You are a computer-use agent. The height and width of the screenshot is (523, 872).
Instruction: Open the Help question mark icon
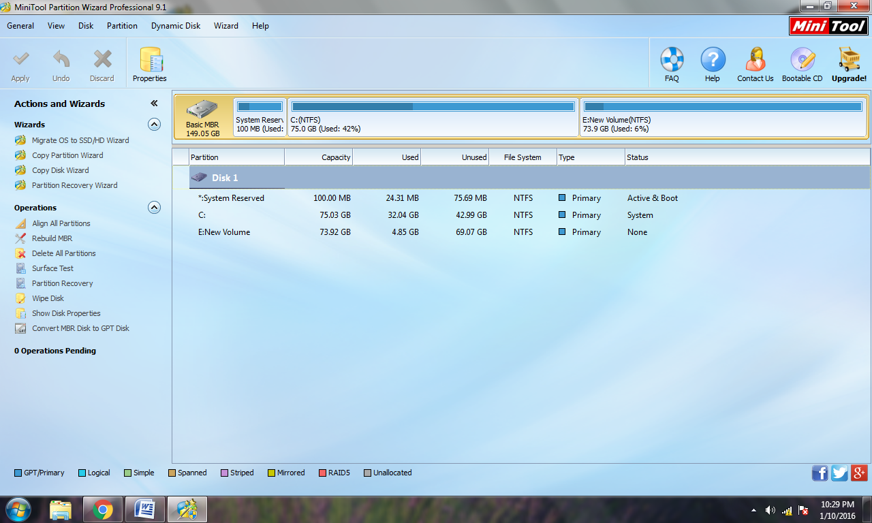tap(713, 60)
